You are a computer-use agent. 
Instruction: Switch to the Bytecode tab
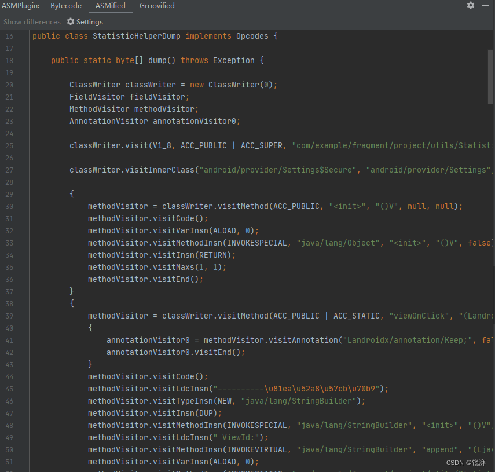[65, 5]
